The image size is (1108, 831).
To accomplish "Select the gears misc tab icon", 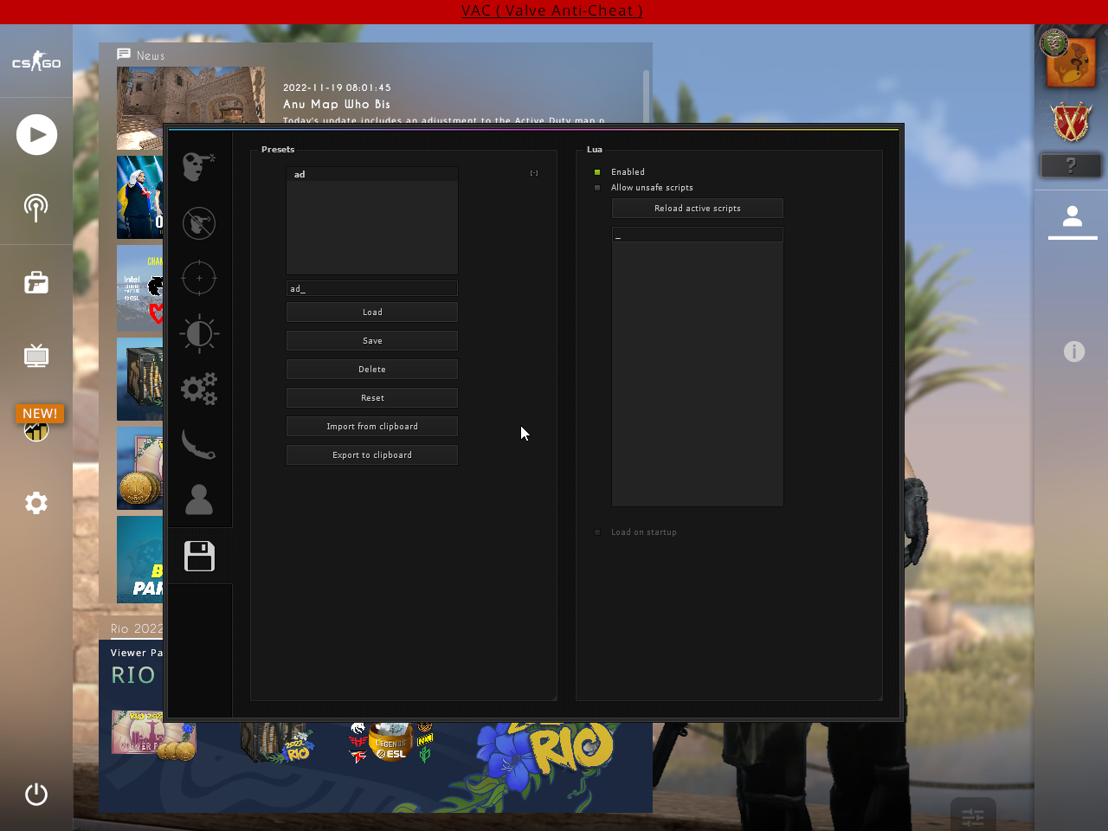I will pos(199,389).
